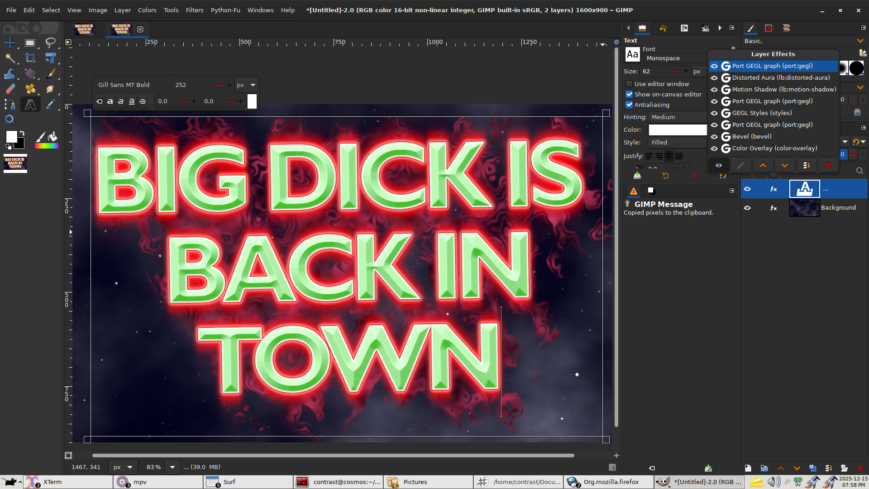Open the zoom percentage dropdown in status bar

tap(172, 467)
